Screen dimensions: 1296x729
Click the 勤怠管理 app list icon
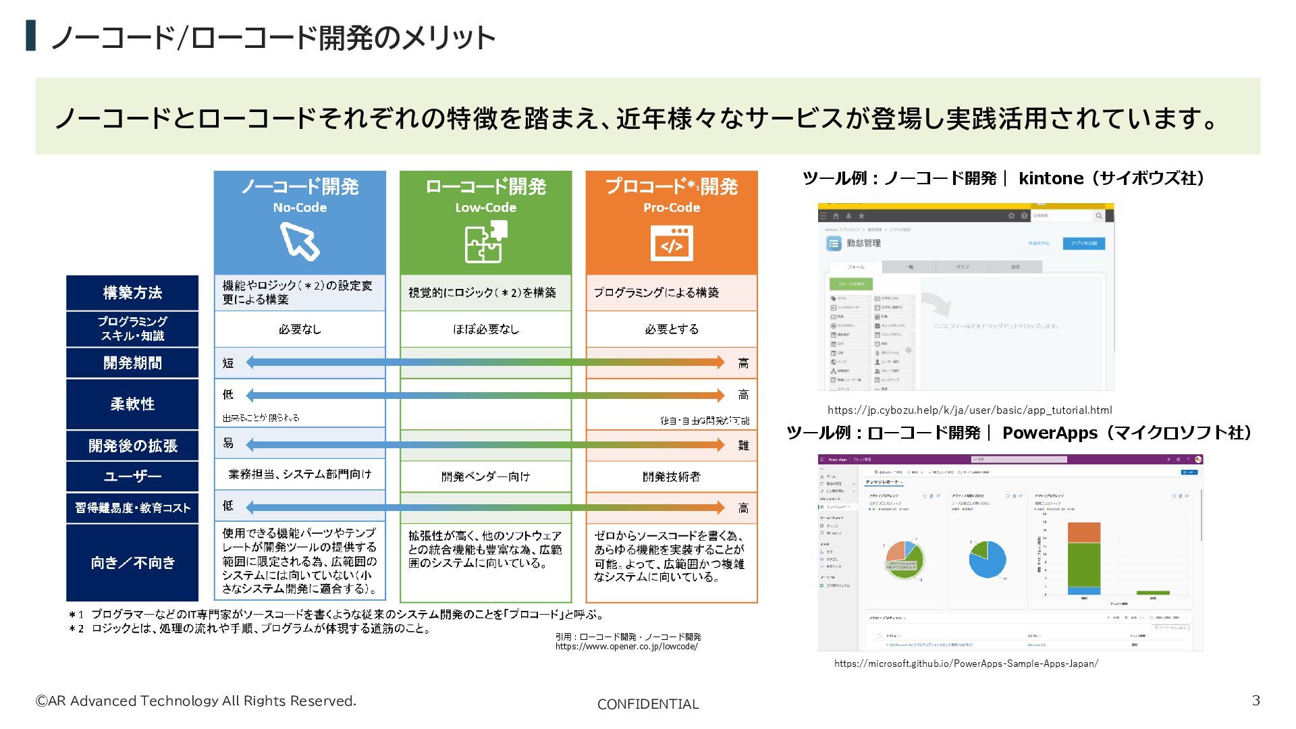[834, 244]
